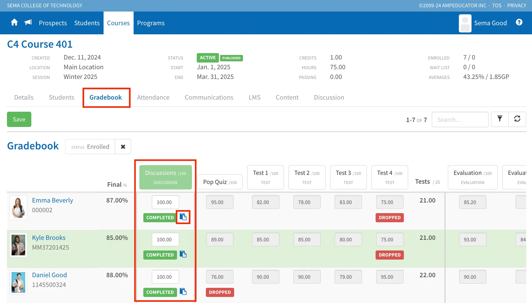Open Emma Beverly's discussion submission icon
Screen dimensions: 532x303
(x=183, y=217)
